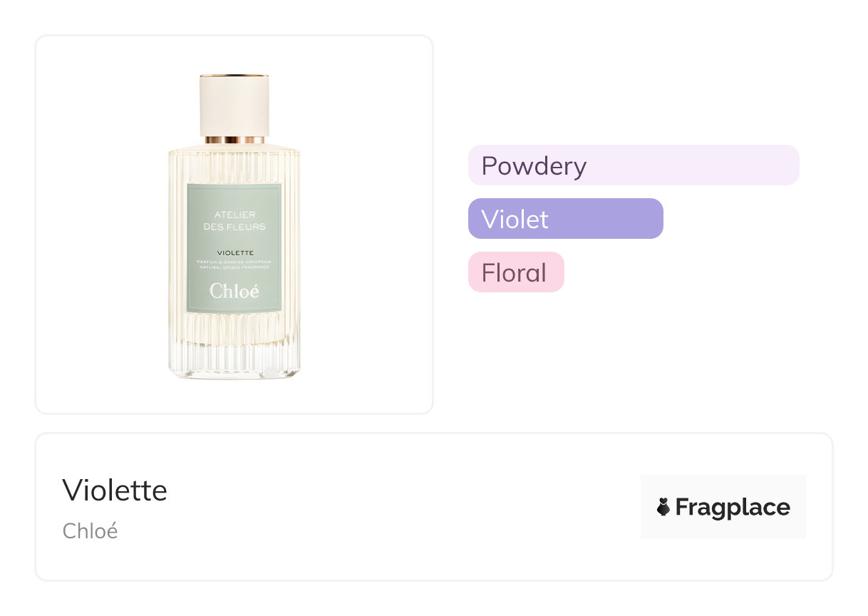Open the Violette fragrance title

point(115,491)
